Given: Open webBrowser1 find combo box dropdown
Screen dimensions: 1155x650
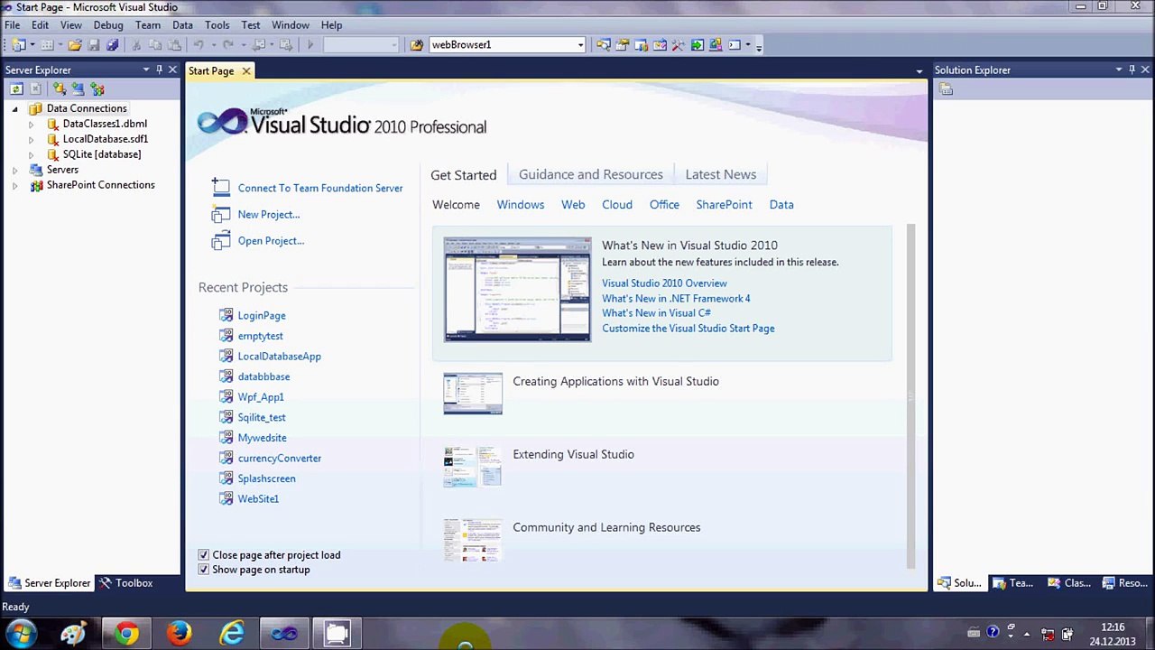Looking at the screenshot, I should [580, 45].
